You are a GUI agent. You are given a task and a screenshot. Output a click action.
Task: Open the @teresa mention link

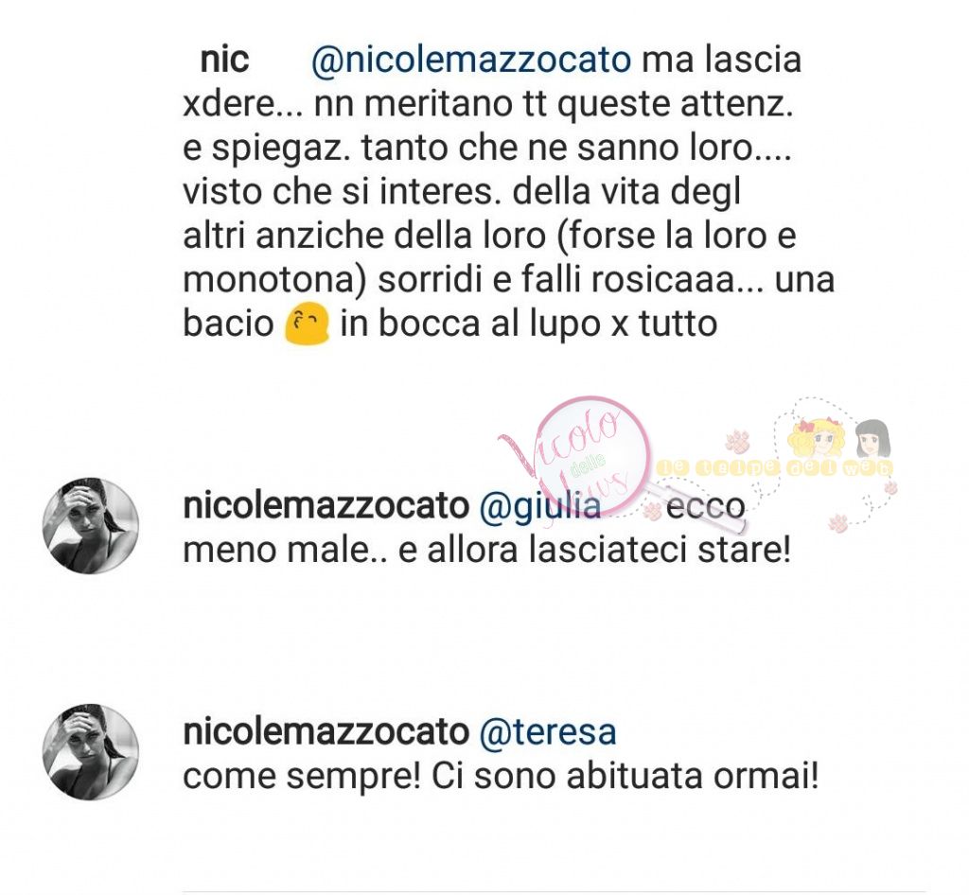coord(548,732)
